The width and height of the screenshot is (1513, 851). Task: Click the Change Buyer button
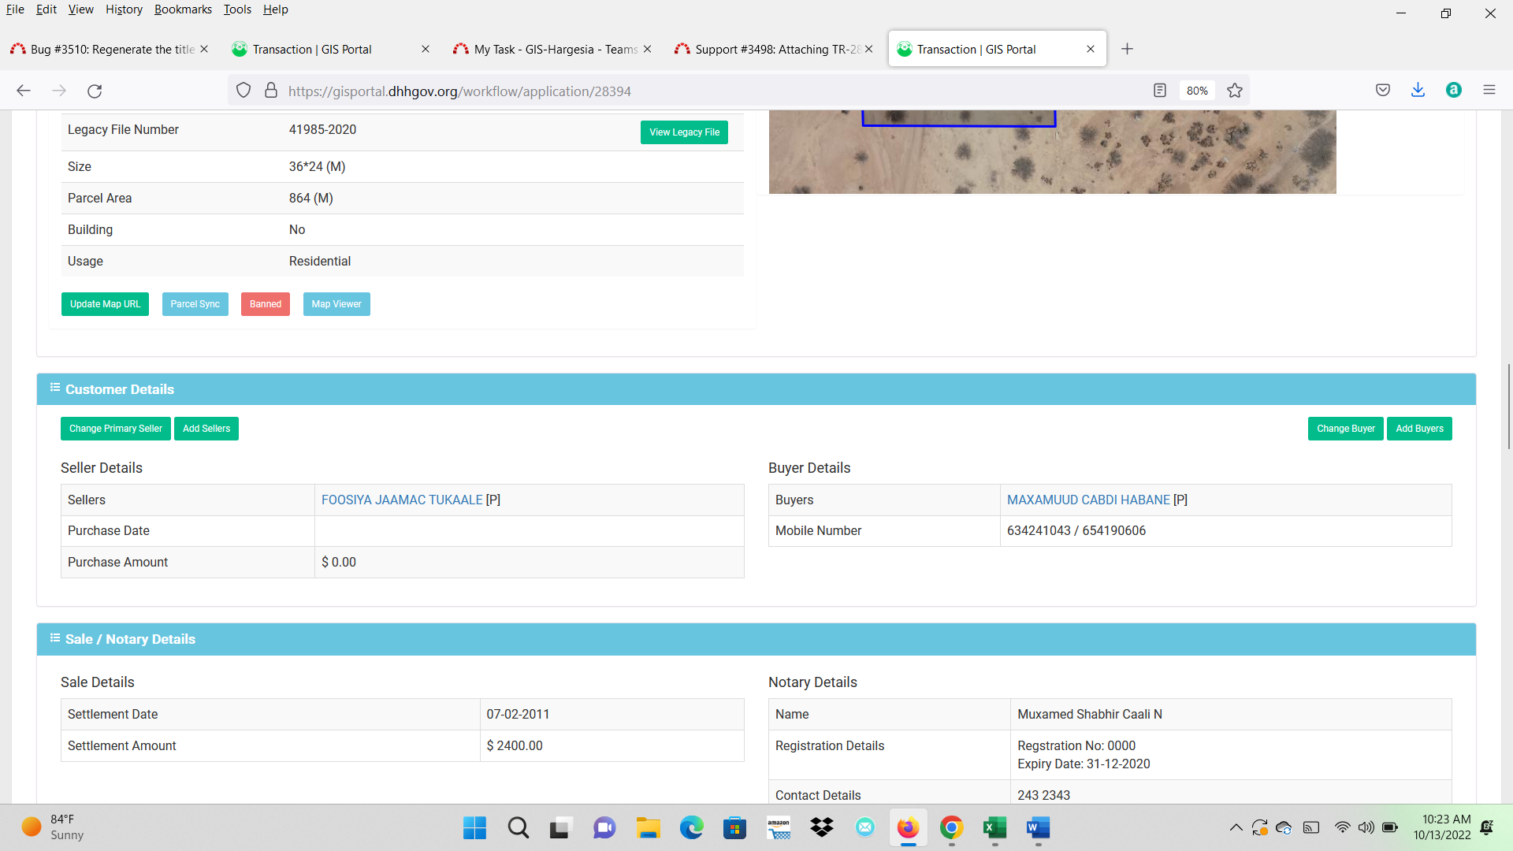click(1346, 429)
